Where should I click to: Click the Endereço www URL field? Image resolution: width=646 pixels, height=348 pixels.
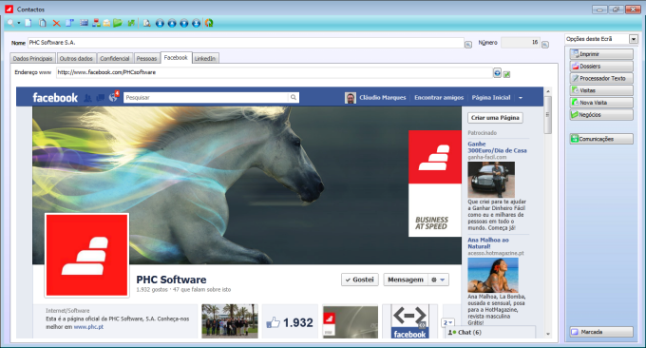coord(274,72)
